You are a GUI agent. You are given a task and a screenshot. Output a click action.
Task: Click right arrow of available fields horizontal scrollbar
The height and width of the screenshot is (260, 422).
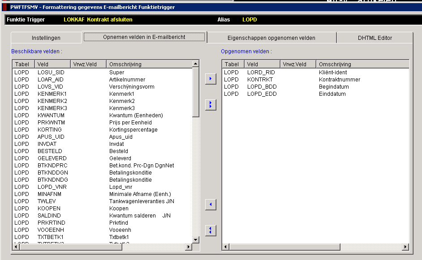[x=189, y=247]
